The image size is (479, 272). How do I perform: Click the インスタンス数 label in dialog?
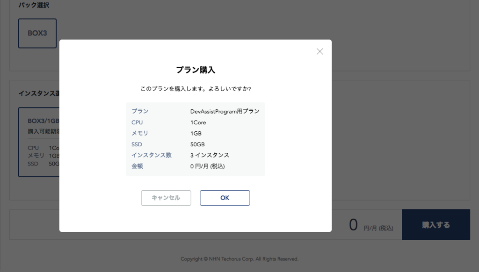[152, 155]
